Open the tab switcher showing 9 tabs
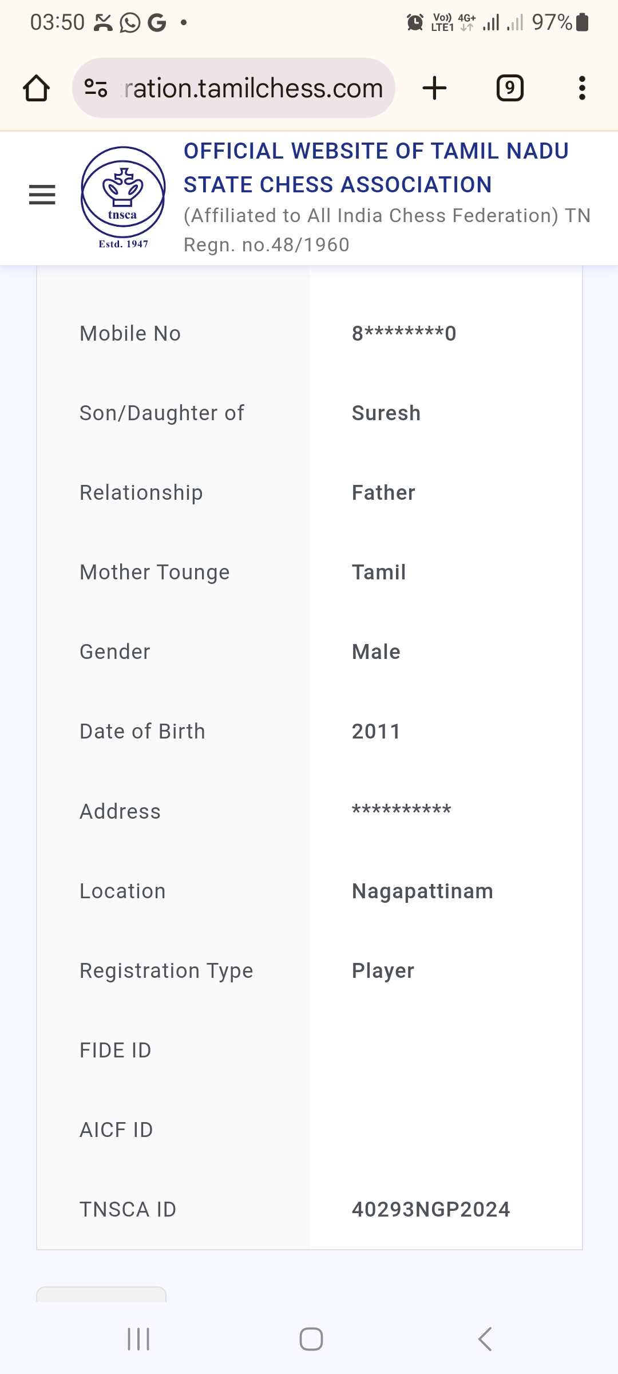 (x=509, y=88)
